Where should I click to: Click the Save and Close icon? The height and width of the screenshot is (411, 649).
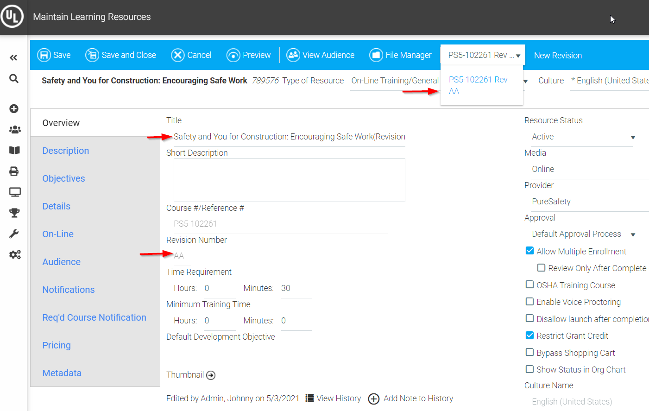coord(92,55)
